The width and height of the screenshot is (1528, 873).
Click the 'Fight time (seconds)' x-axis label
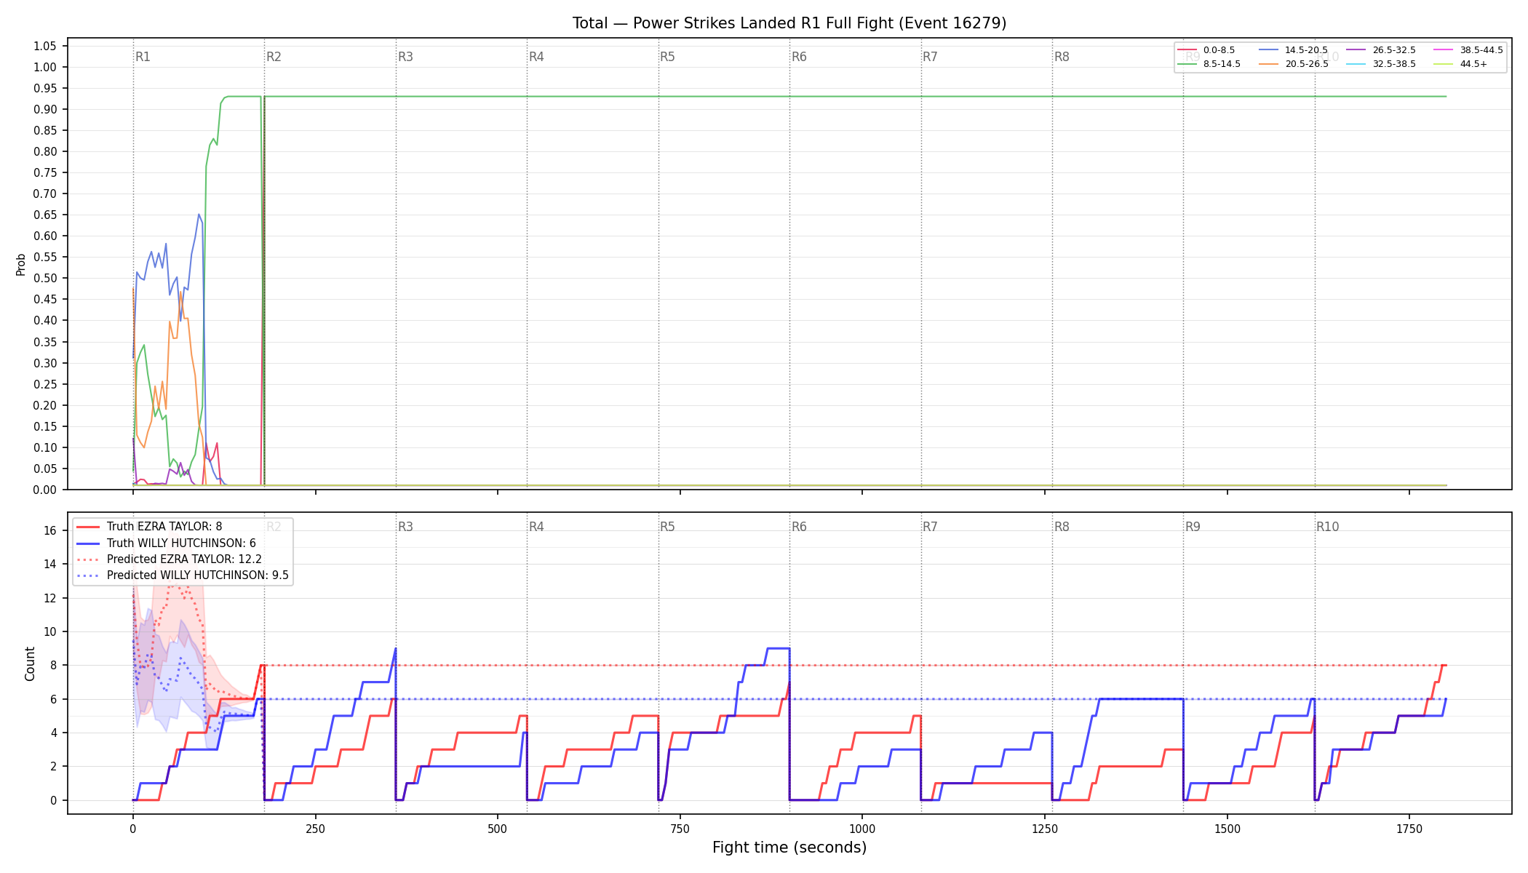(x=789, y=848)
